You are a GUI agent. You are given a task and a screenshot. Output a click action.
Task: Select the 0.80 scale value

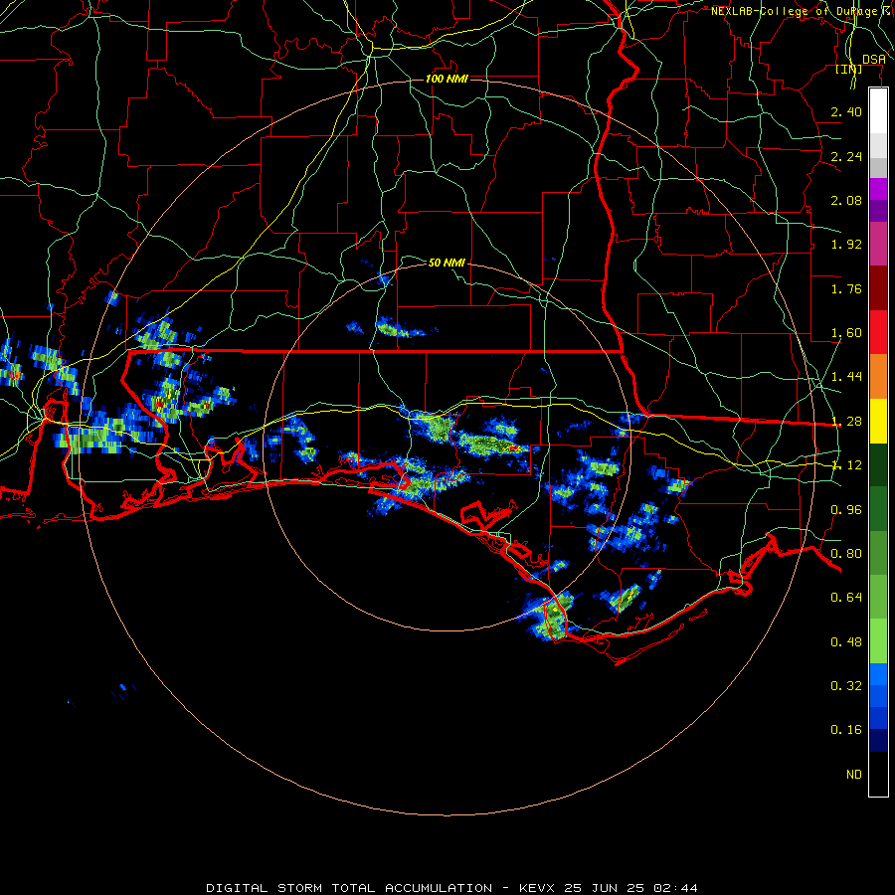click(846, 554)
